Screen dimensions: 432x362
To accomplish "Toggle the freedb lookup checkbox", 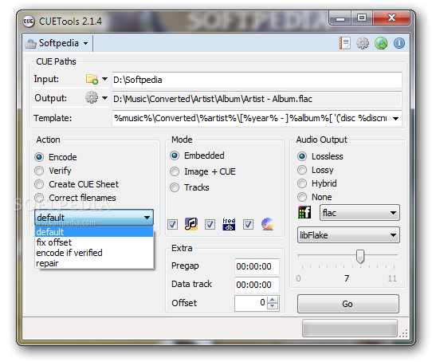I will click(210, 224).
